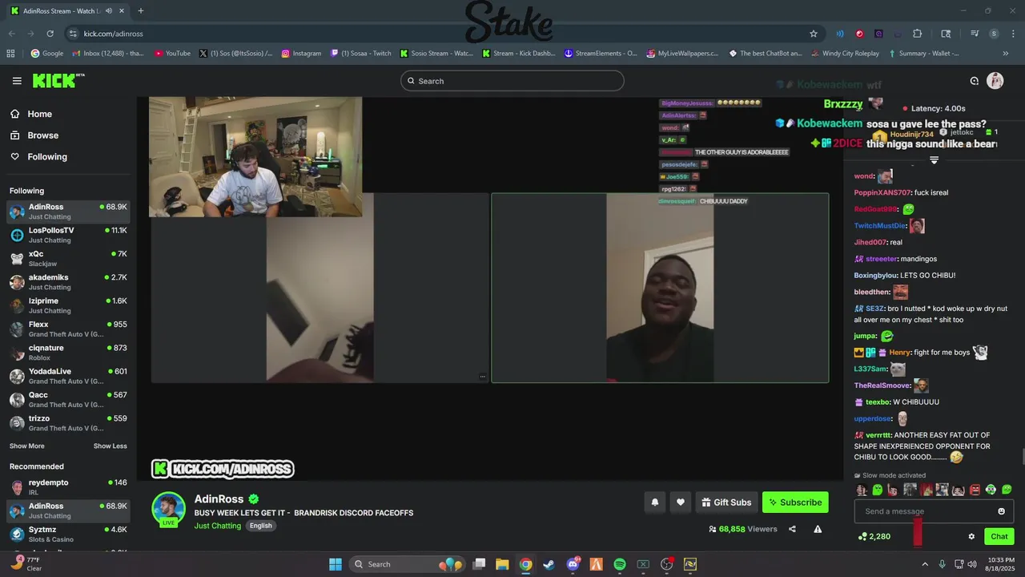Open reydempto in Recommended list
Image resolution: width=1025 pixels, height=577 pixels.
68,486
